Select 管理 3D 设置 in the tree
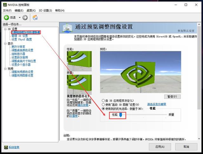This screenshot has height=154, width=203. pyautogui.click(x=20, y=36)
